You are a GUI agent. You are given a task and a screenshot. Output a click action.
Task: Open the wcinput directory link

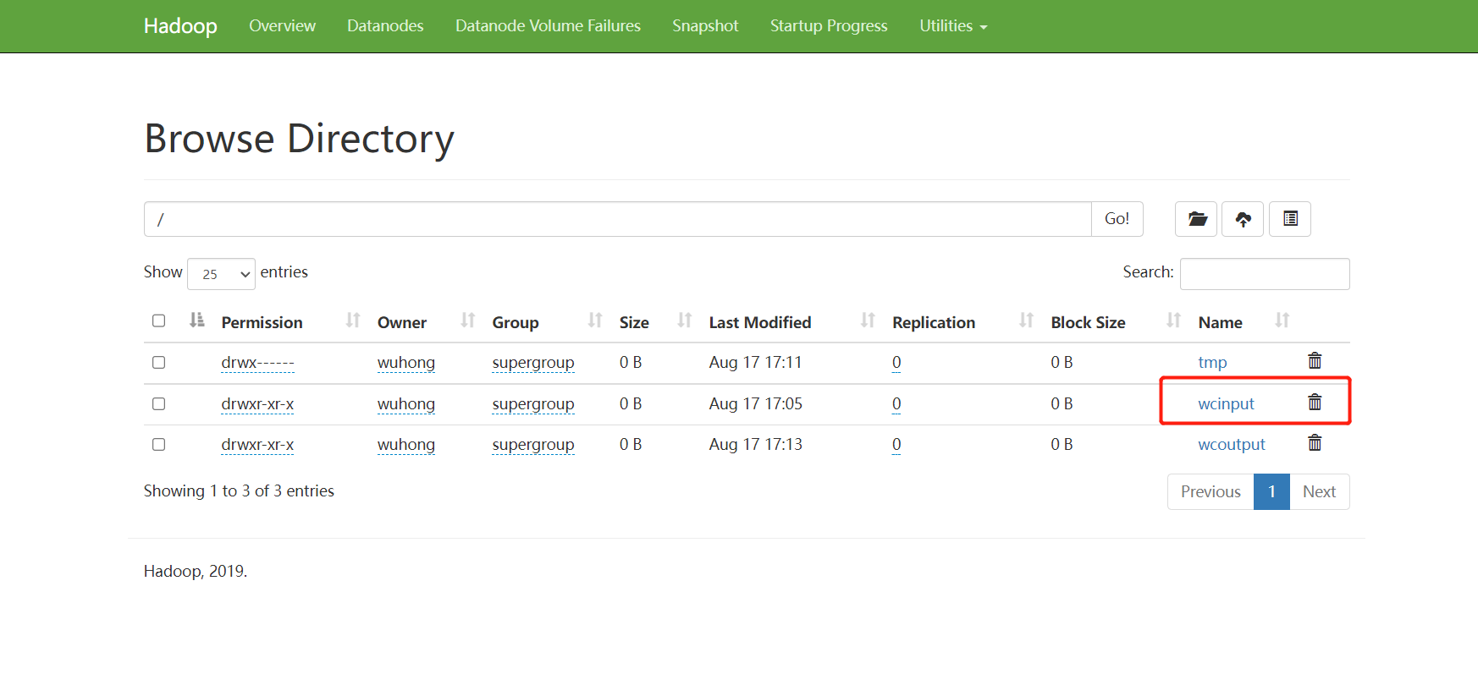point(1226,403)
